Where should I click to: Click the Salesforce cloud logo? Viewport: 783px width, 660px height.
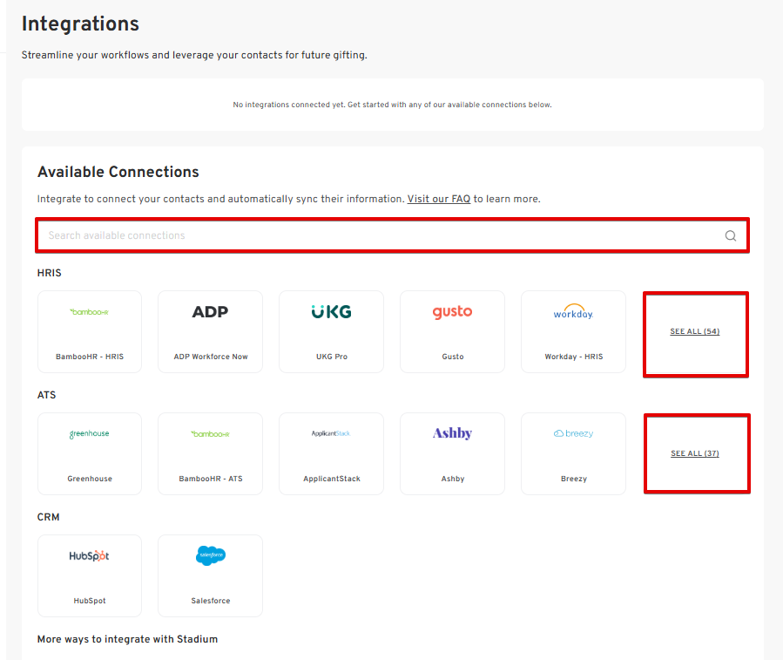pos(211,555)
